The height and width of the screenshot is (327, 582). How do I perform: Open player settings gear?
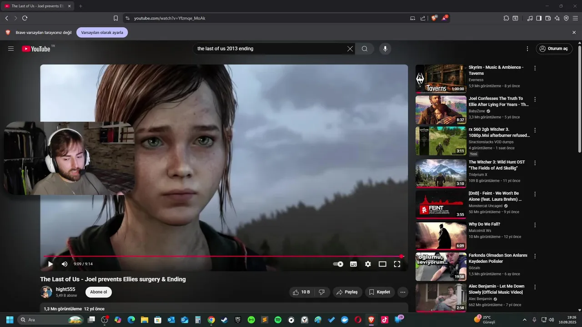coord(368,264)
